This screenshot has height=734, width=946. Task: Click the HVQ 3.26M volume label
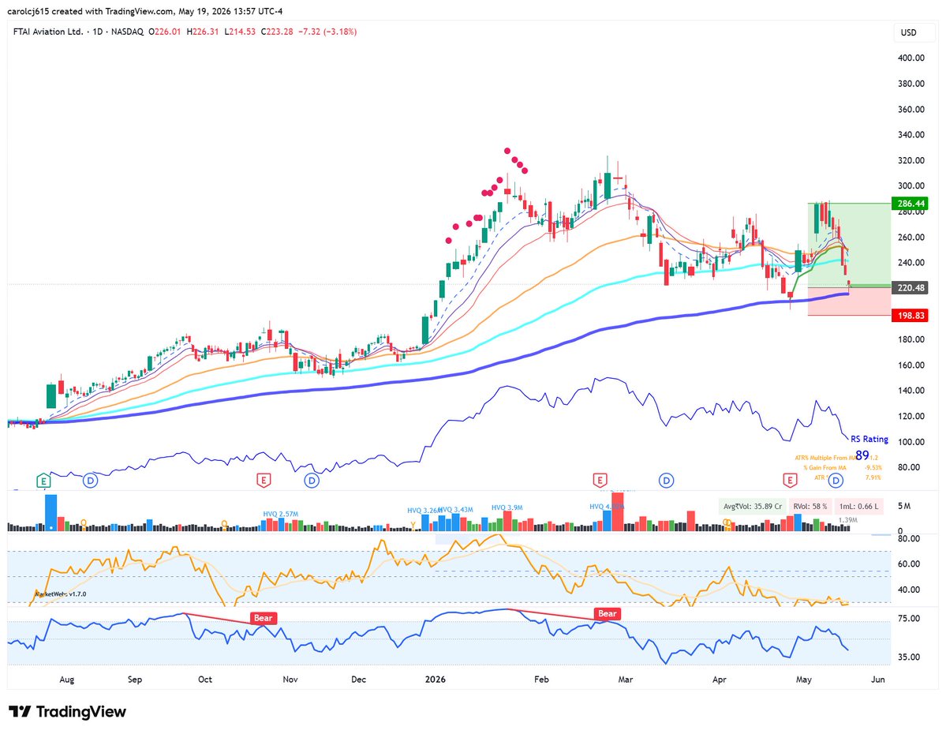pyautogui.click(x=424, y=511)
